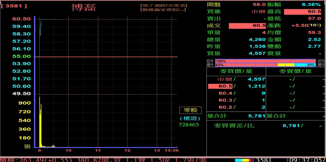Screen dimensions: 326x162
Task: Click the stock name 博磊
Action: [84, 7]
